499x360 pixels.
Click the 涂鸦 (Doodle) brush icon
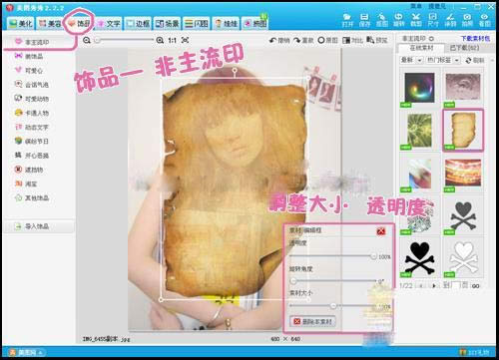click(x=450, y=20)
